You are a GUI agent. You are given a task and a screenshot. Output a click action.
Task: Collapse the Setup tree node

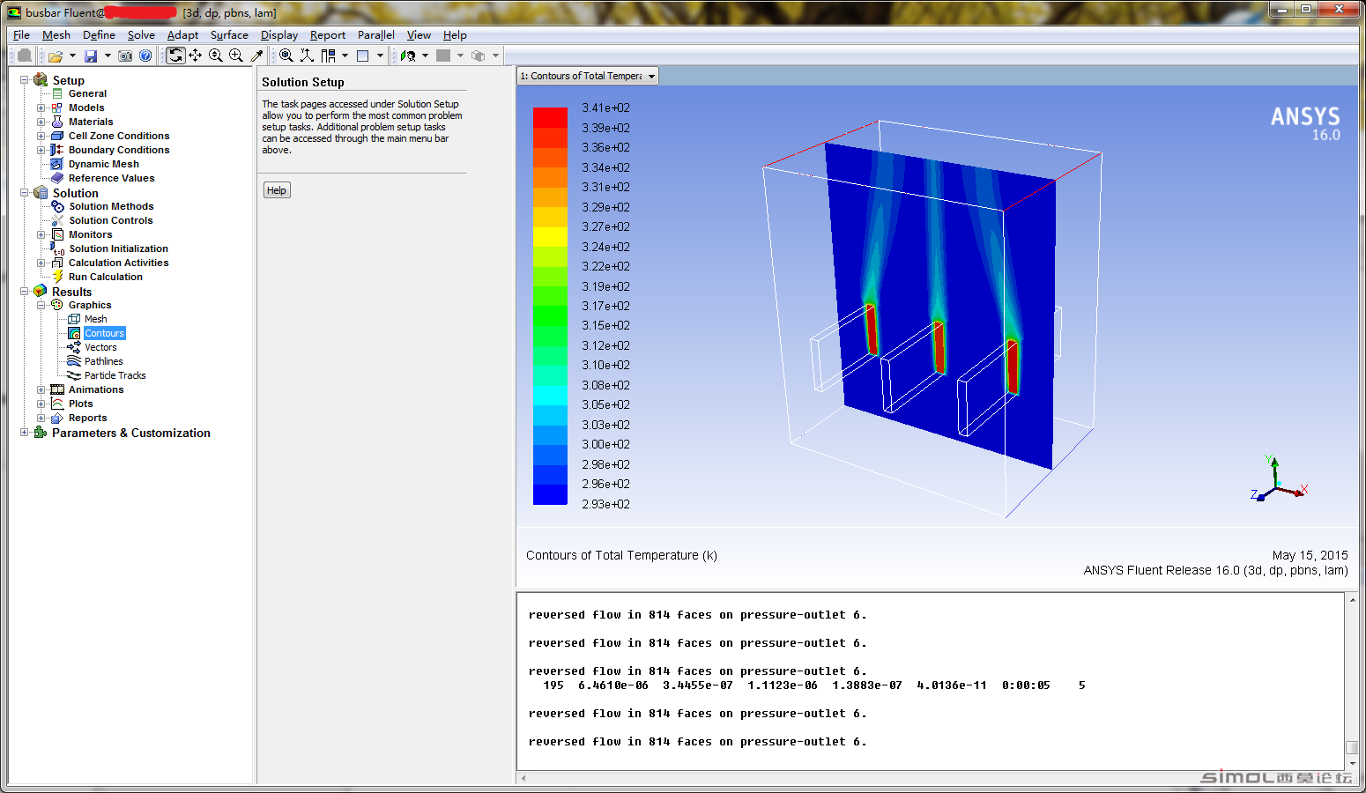click(x=25, y=79)
